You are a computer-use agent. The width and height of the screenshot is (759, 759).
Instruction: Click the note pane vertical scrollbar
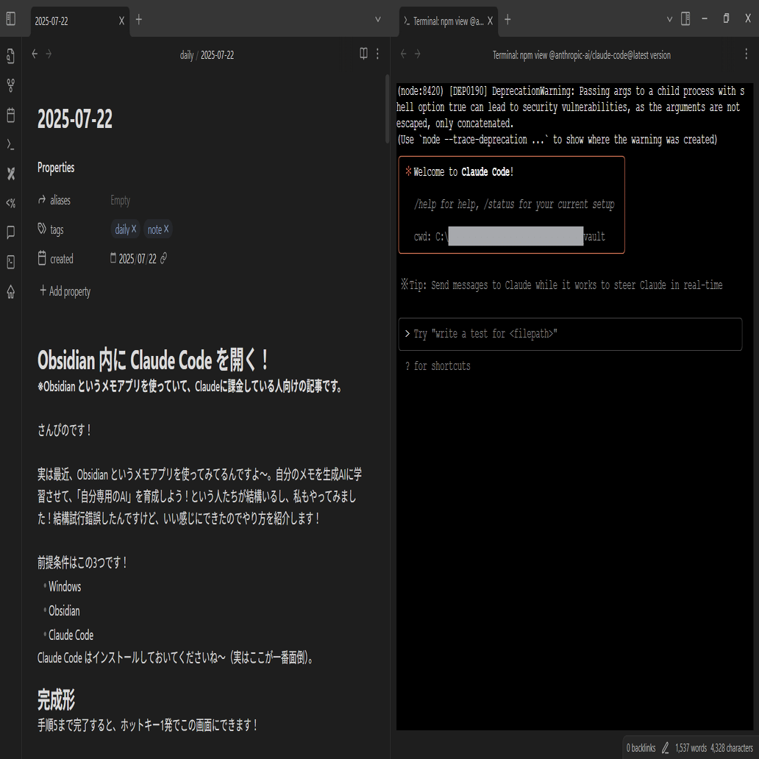pos(388,108)
